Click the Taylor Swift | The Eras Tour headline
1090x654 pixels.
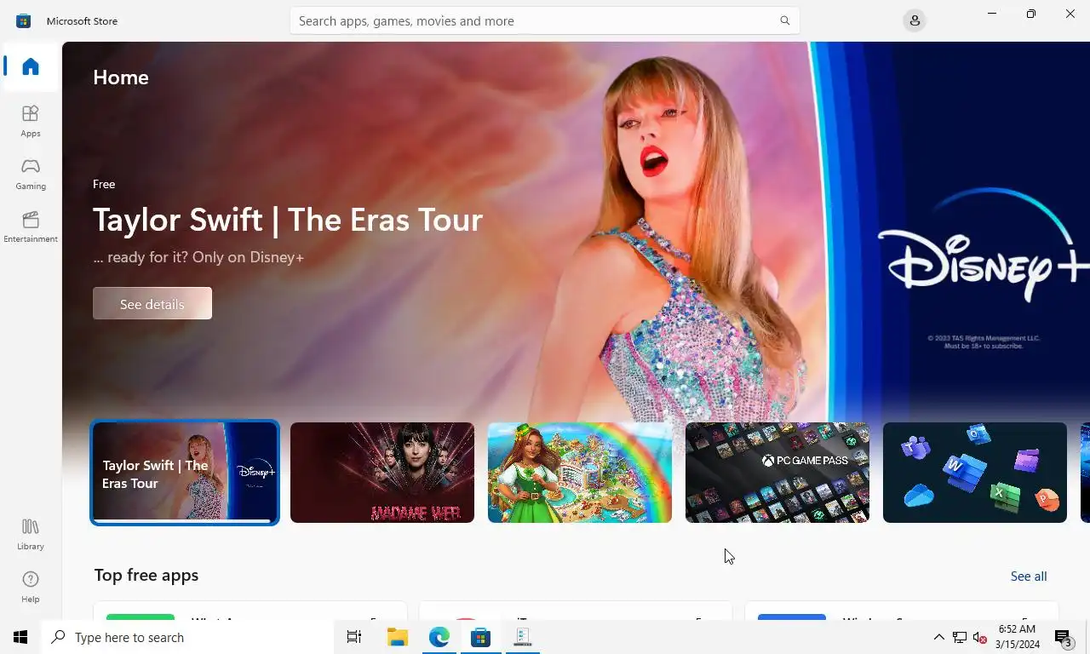pyautogui.click(x=288, y=220)
